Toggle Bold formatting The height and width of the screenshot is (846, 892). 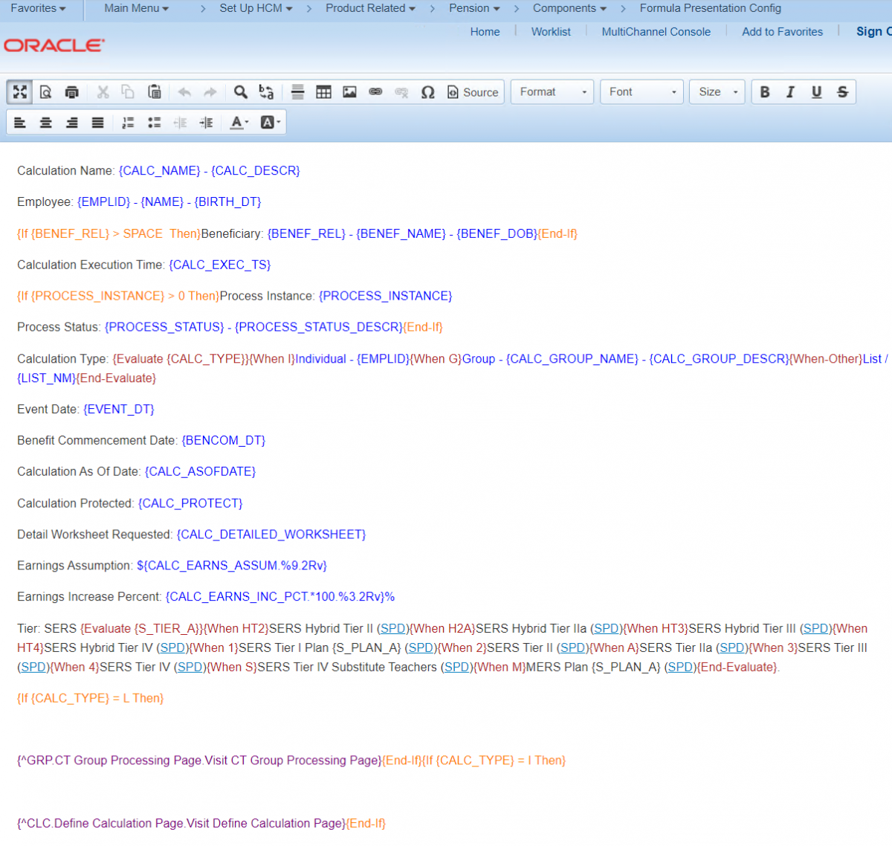[x=764, y=92]
